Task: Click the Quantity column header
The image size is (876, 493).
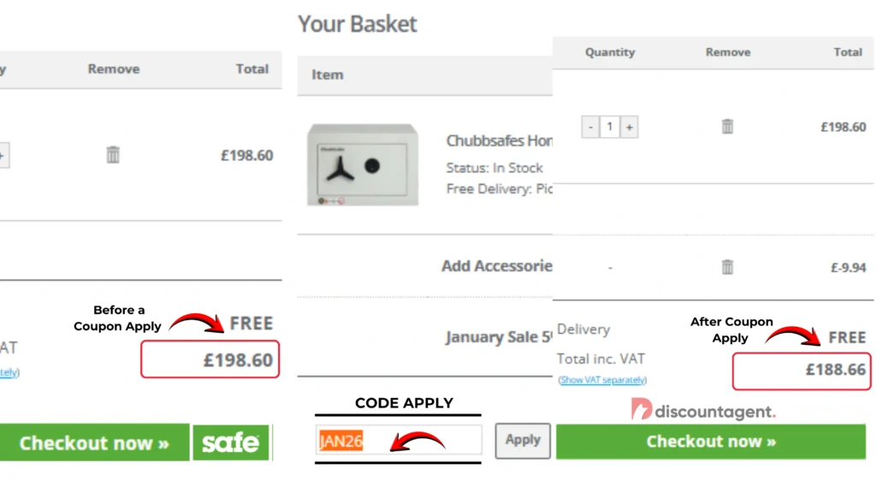Action: tap(609, 52)
